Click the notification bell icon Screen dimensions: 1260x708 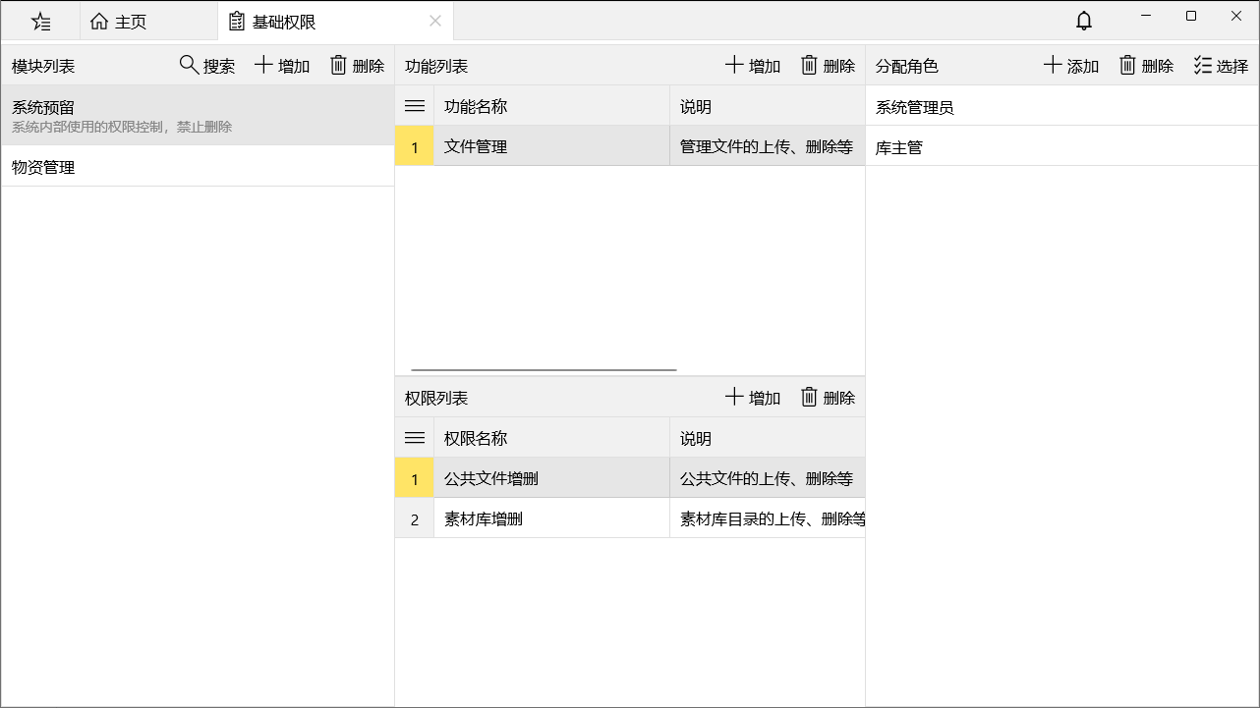(x=1084, y=21)
